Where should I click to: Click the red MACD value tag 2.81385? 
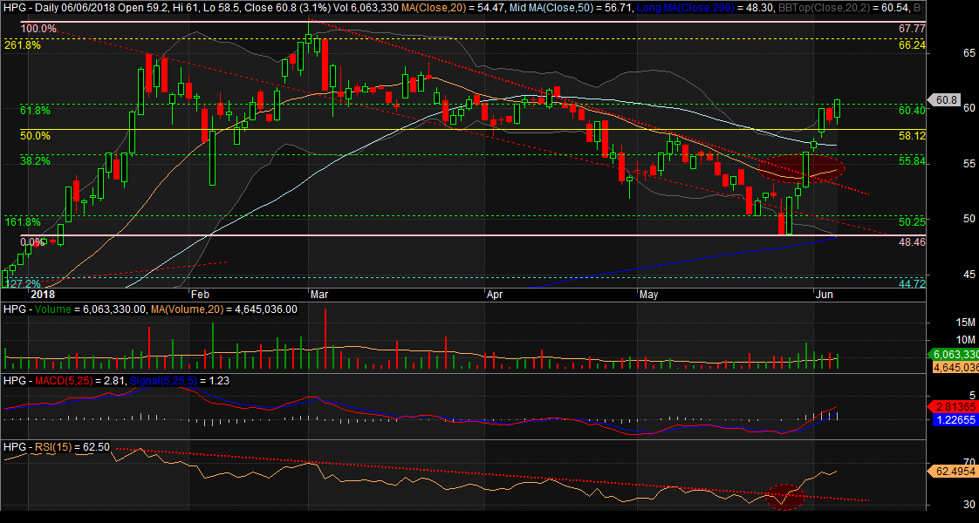tap(952, 406)
